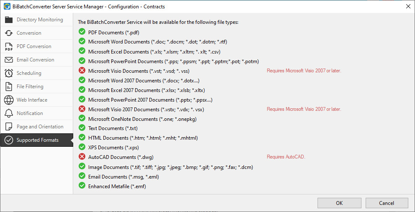Image resolution: width=415 pixels, height=212 pixels.
Task: Click 'PDF Documents (*.pdf)' text
Action: [x=114, y=33]
